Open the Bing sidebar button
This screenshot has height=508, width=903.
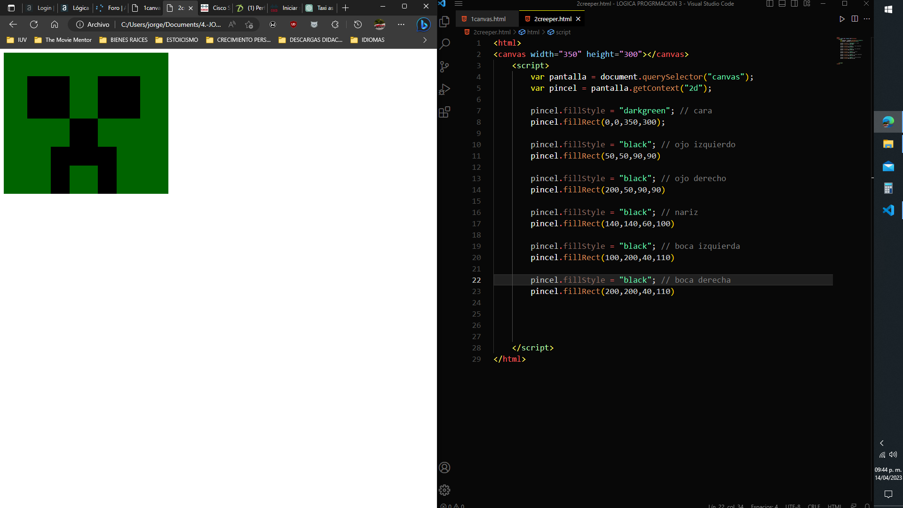424,24
